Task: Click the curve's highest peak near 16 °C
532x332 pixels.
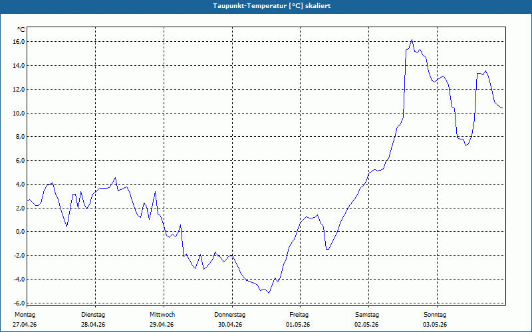Action: click(x=412, y=40)
